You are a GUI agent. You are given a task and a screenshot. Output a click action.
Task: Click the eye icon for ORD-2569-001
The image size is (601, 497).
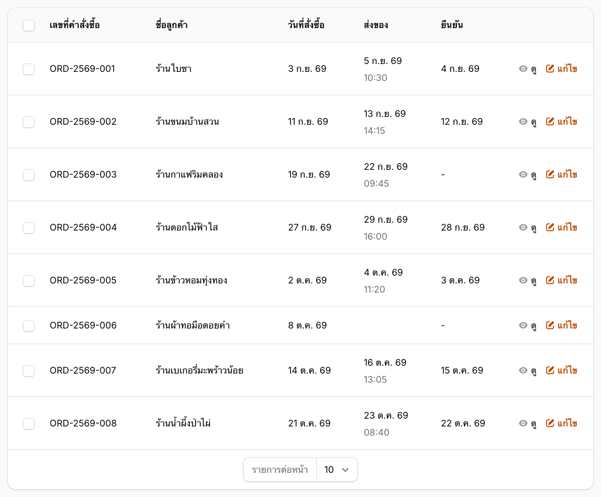tap(523, 69)
